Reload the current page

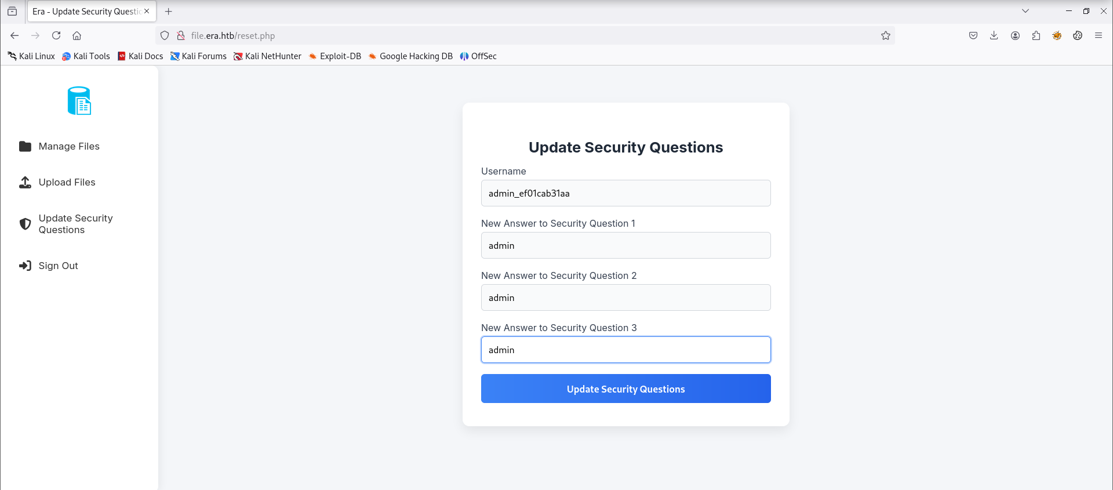click(56, 35)
